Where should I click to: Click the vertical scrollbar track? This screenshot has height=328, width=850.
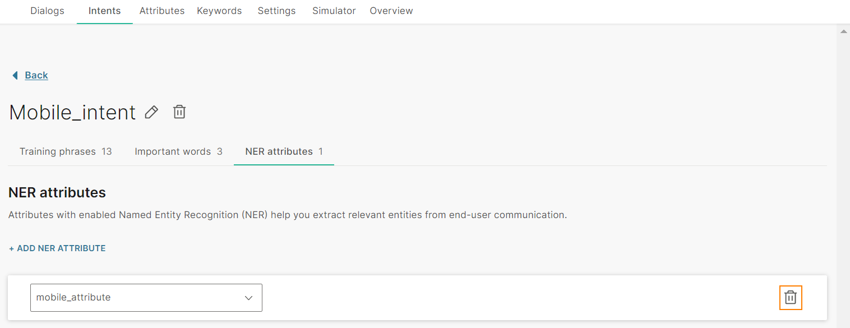[x=843, y=179]
